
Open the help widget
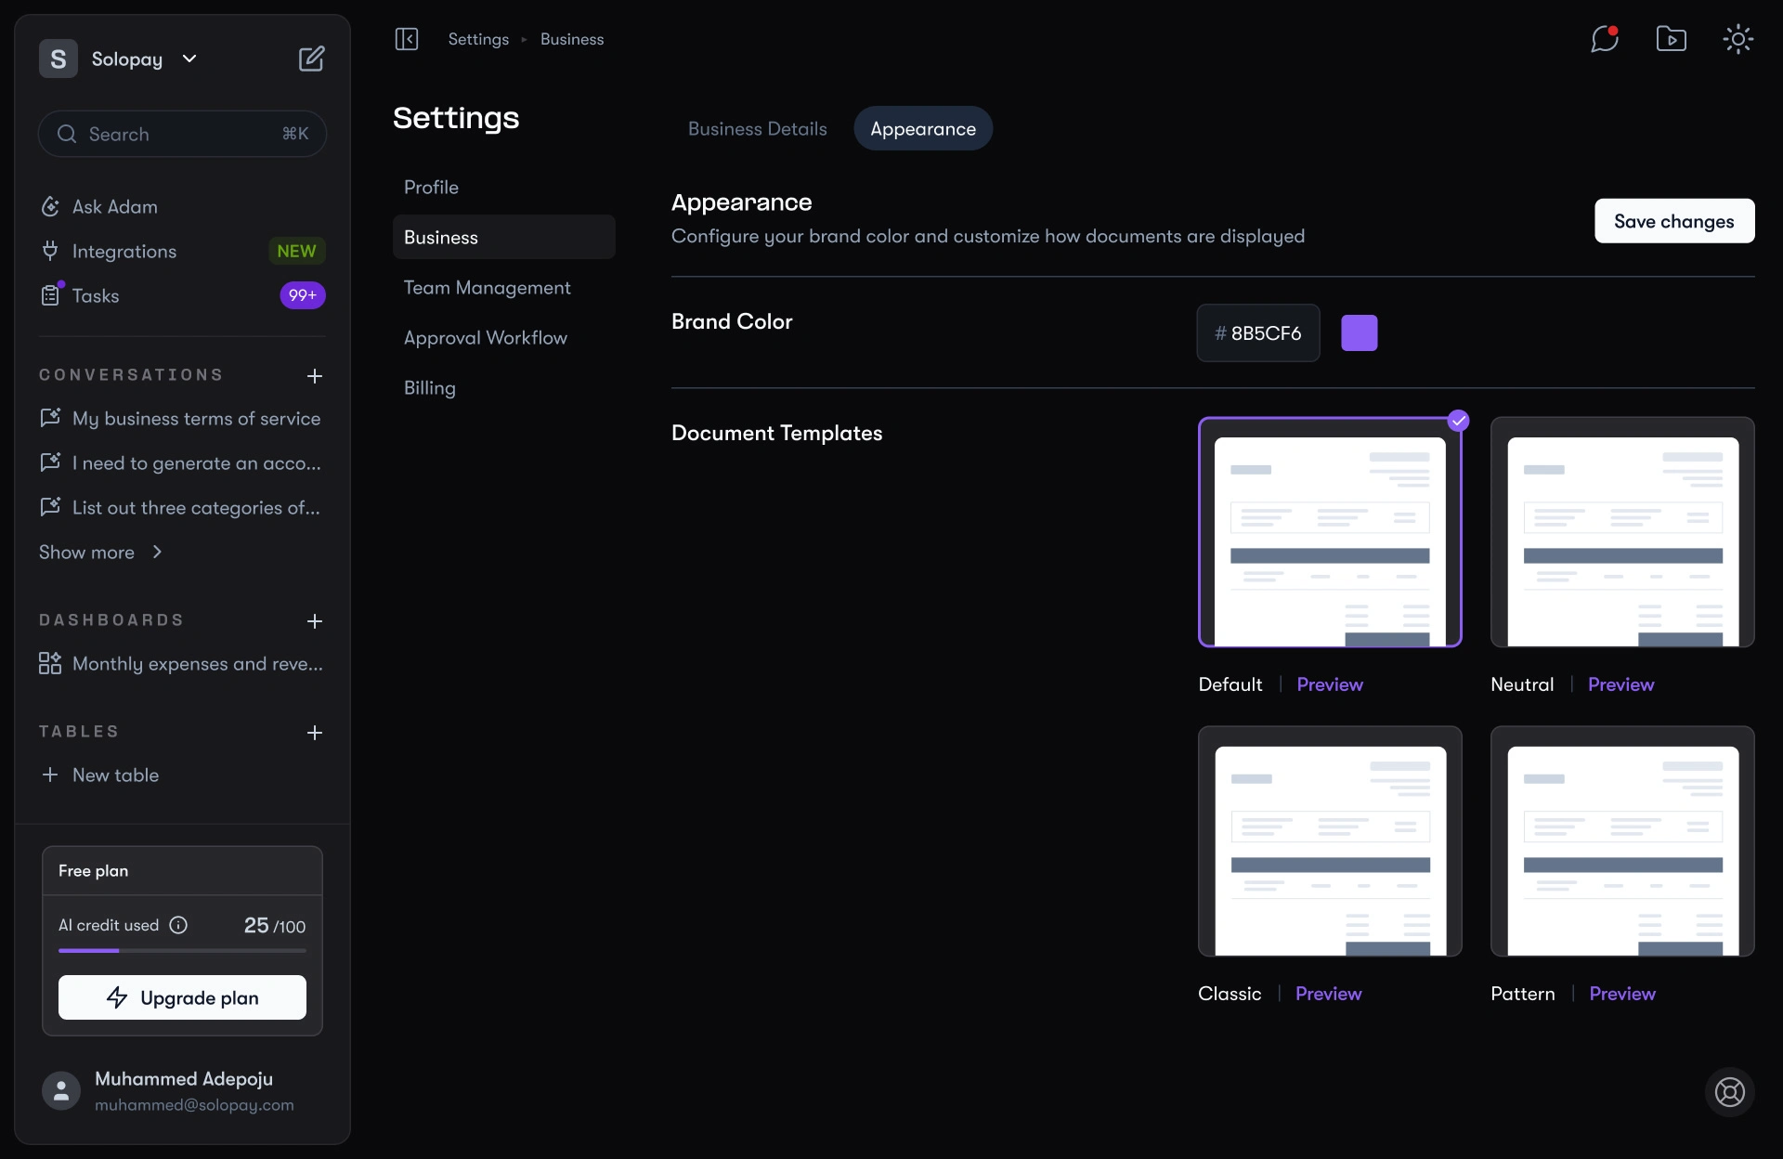point(1728,1093)
